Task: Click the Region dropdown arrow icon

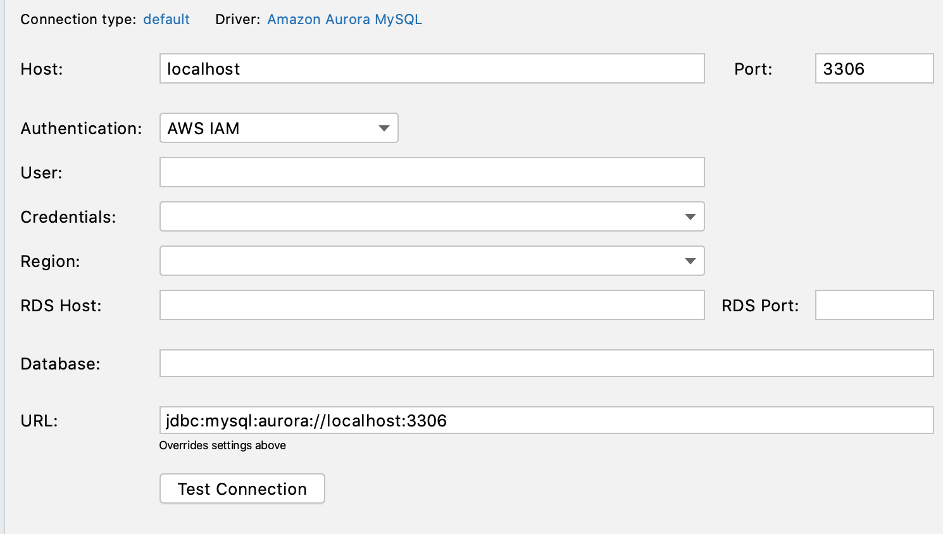Action: point(690,261)
